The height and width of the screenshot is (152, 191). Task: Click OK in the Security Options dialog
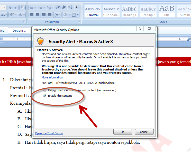coord(122,132)
